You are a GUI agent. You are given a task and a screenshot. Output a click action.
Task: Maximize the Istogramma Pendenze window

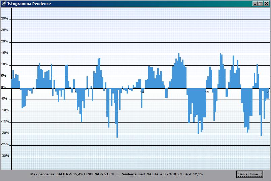click(x=261, y=4)
